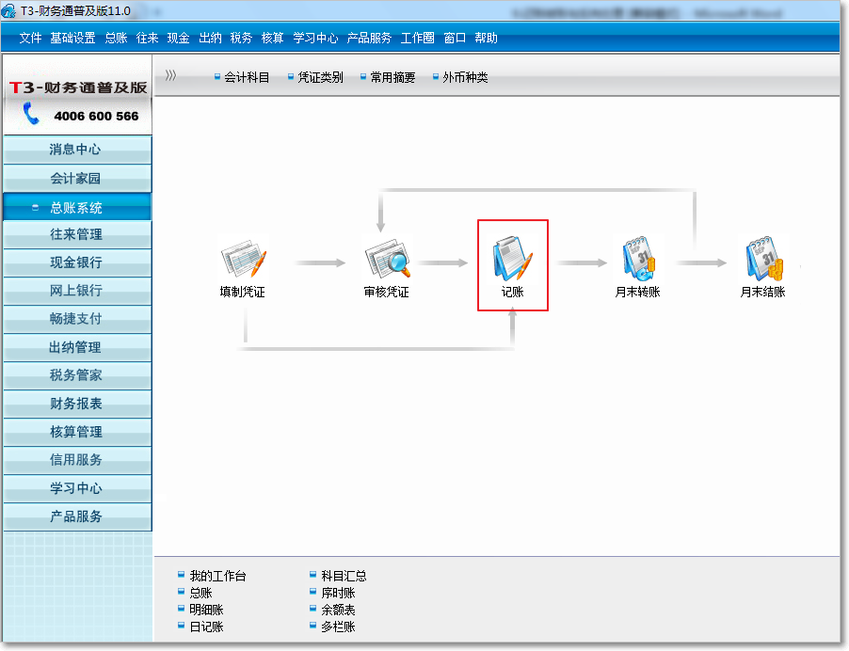The width and height of the screenshot is (849, 651).
Task: Select 外币种类 in the shortcut bar
Action: point(465,78)
